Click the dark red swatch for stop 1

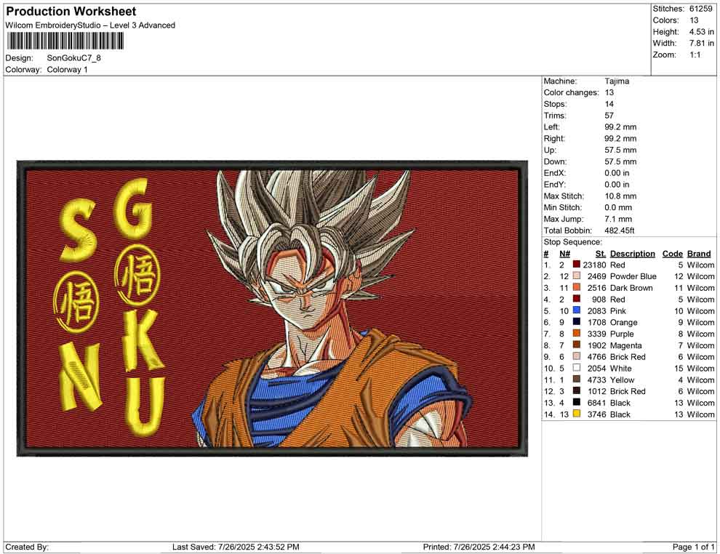coord(576,265)
